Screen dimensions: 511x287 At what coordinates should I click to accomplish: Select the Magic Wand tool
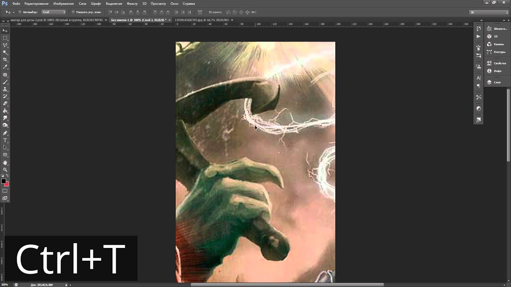point(5,52)
